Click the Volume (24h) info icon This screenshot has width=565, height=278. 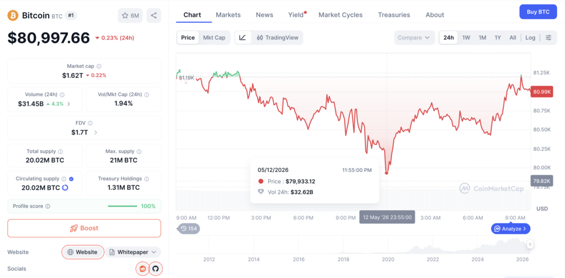(x=62, y=95)
